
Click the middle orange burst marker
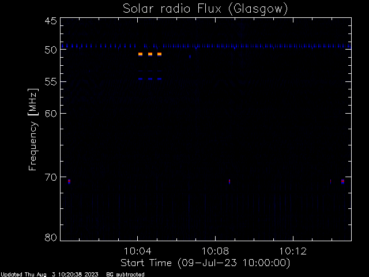click(150, 54)
